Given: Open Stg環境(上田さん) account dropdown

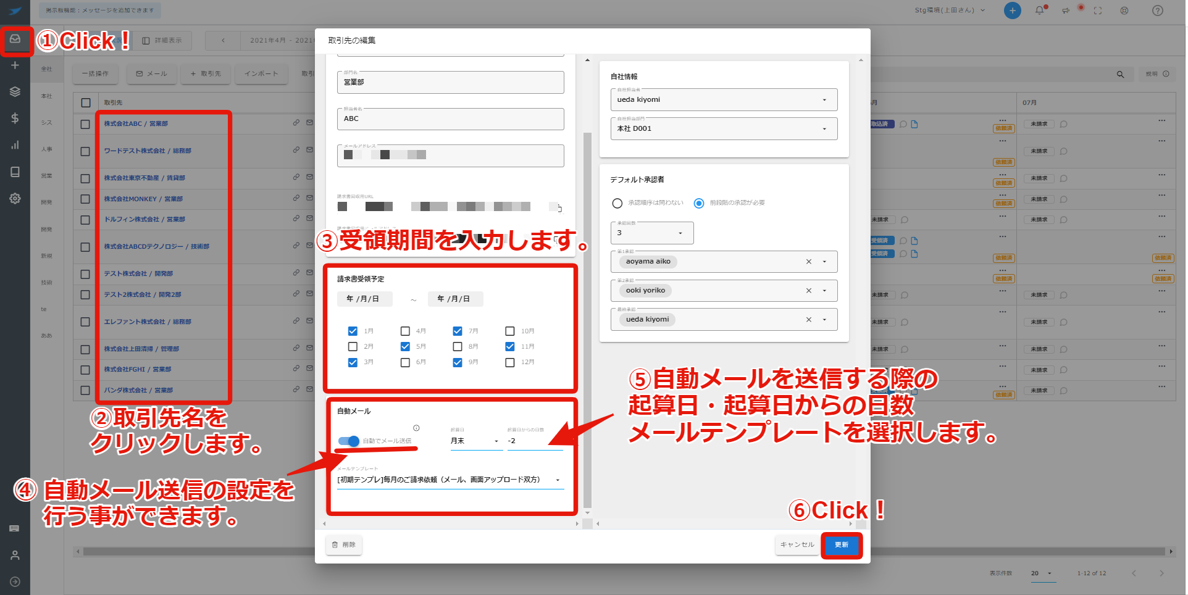Looking at the screenshot, I should (x=950, y=10).
